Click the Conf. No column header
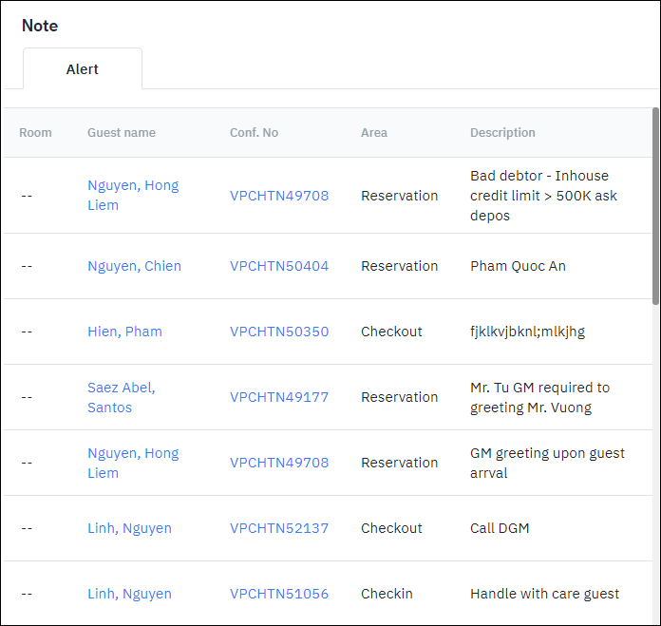661x626 pixels. coord(254,133)
